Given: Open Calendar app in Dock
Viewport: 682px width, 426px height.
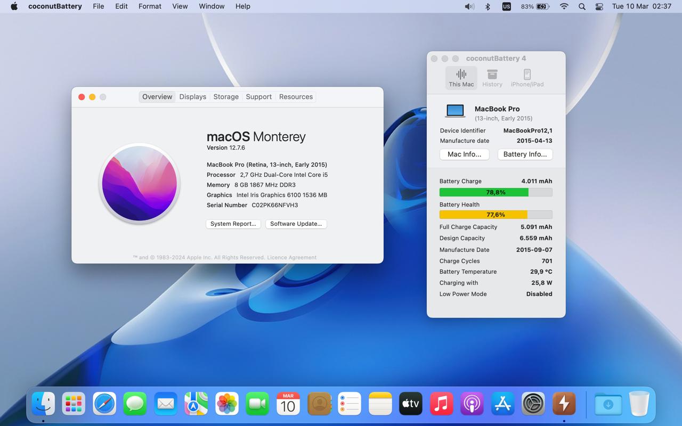Looking at the screenshot, I should coord(288,404).
